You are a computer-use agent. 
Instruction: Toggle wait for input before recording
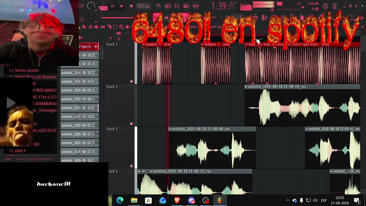pos(168,6)
